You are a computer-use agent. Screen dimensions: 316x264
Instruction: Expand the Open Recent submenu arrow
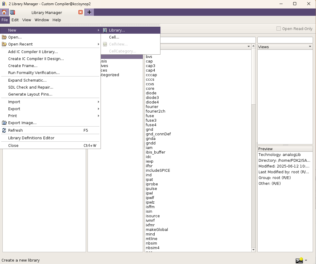point(98,44)
